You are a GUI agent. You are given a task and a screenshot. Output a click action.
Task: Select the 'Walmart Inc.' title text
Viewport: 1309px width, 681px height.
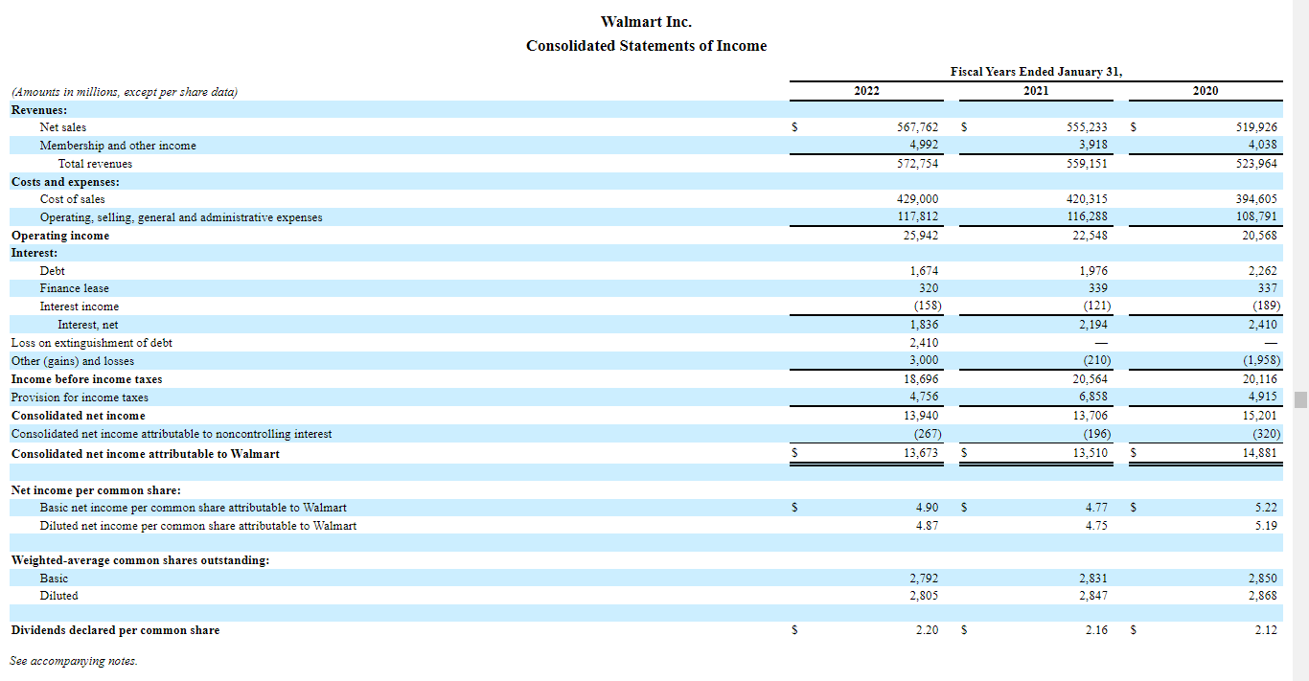(x=646, y=22)
